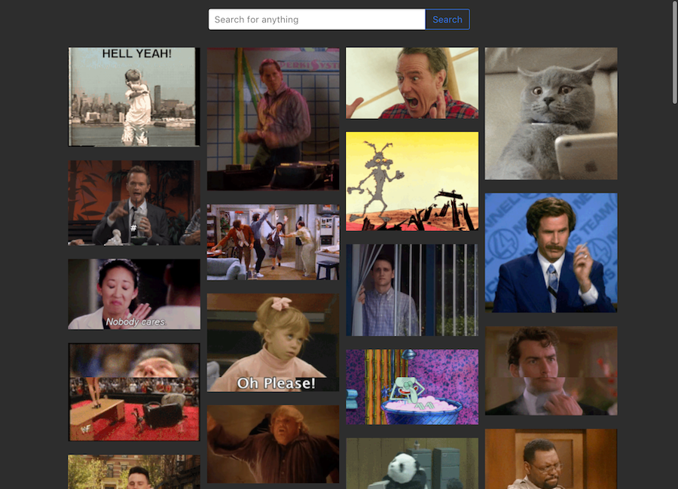This screenshot has width=678, height=489.
Task: Open the Charlie Sheen GIF
Action: pyautogui.click(x=551, y=370)
